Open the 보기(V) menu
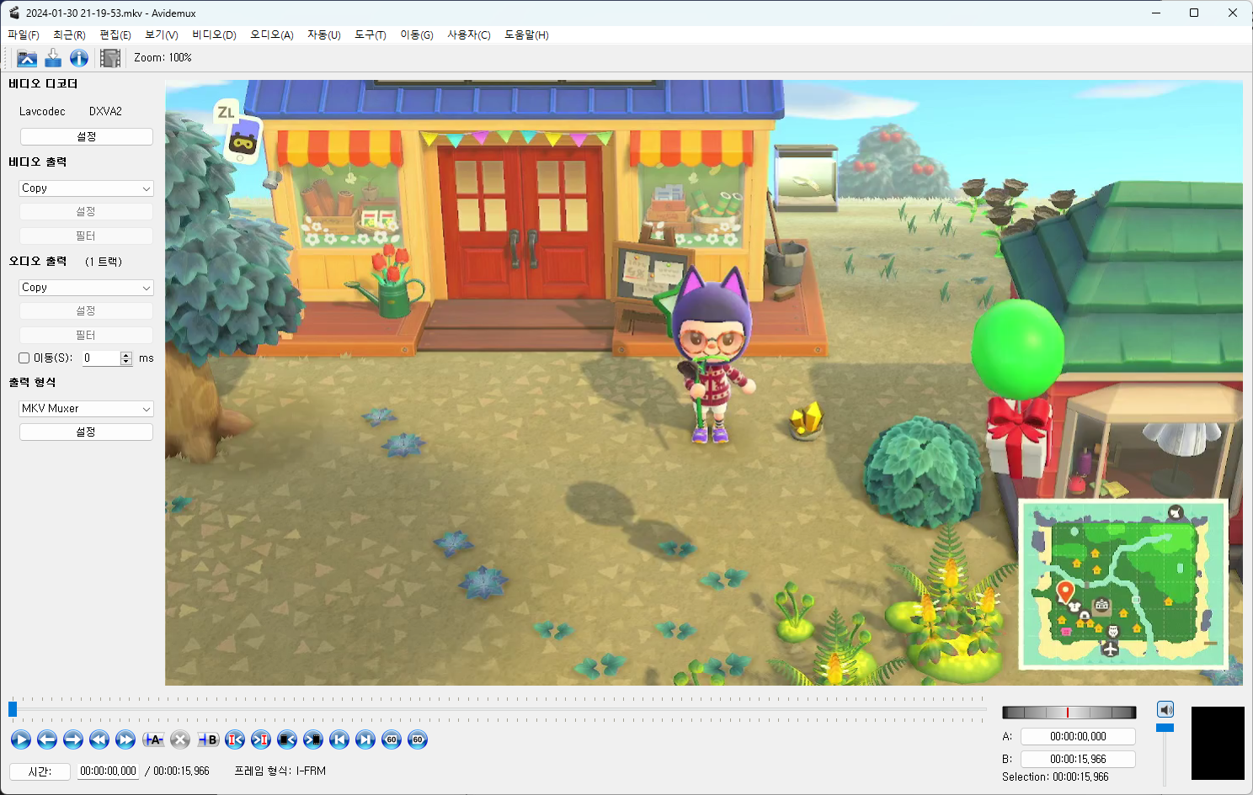Screen dimensions: 1253x795 162,34
